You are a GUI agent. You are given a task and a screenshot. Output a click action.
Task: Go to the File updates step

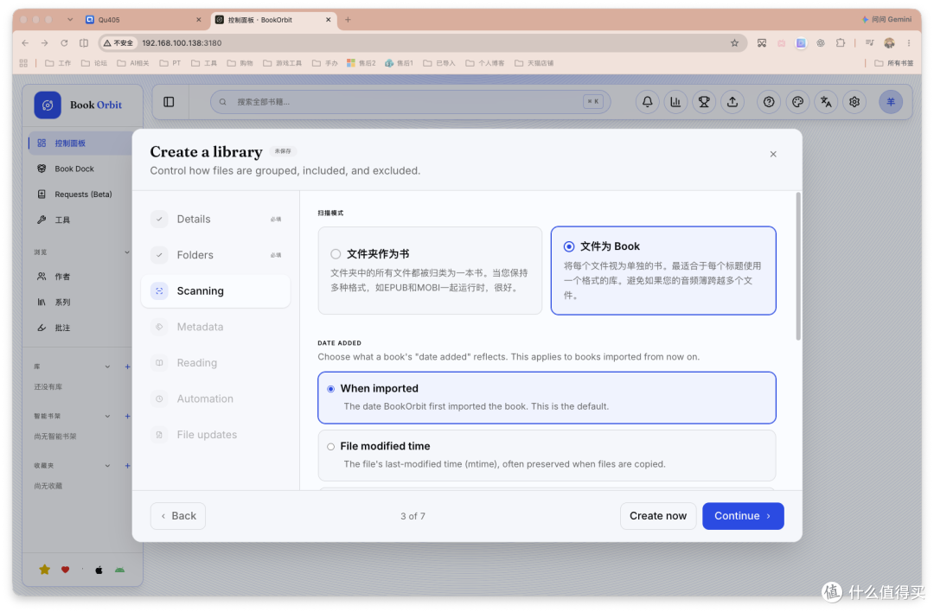[215, 435]
